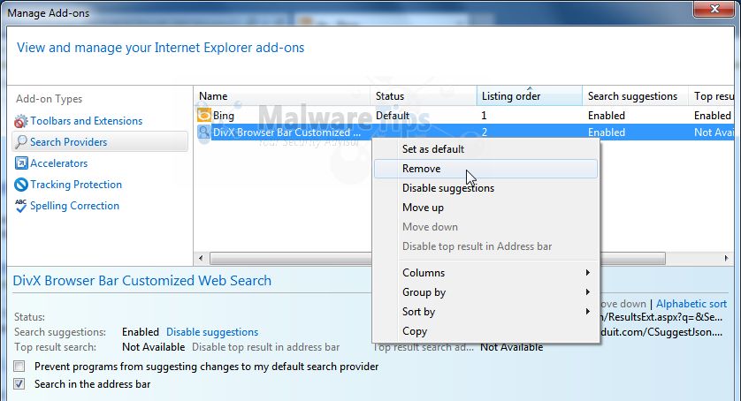
Task: Open Tracking Protection add-on type
Action: click(76, 185)
